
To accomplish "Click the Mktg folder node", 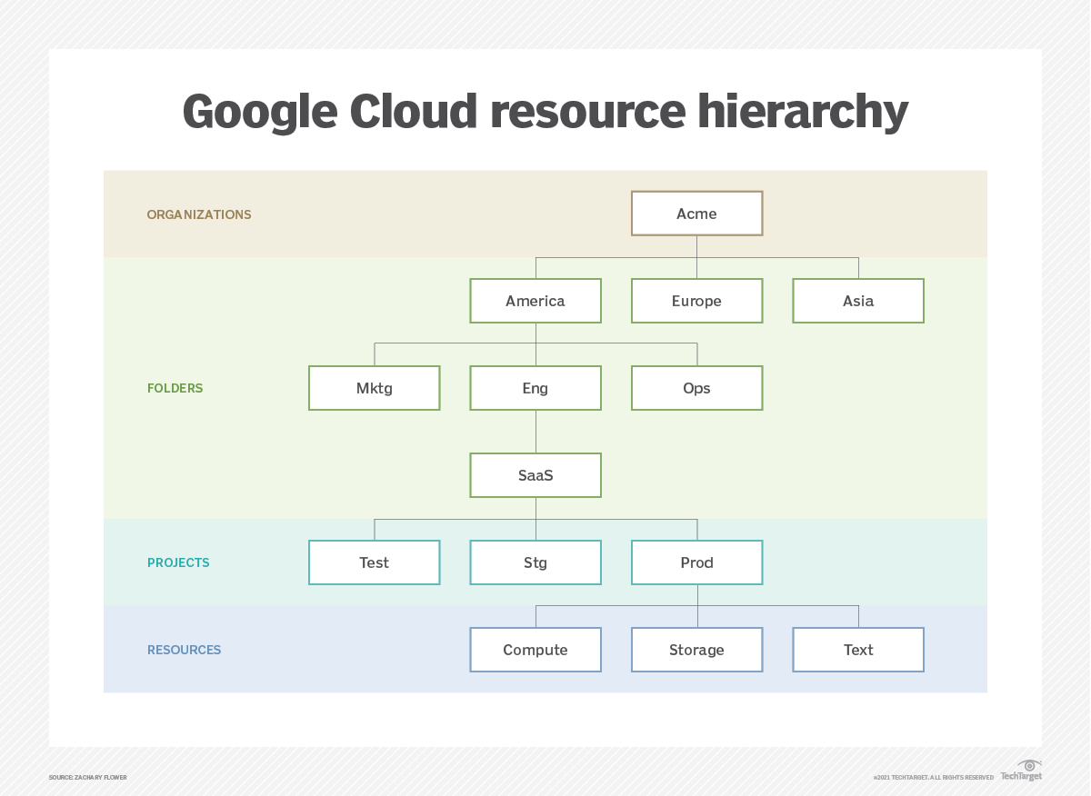I will tap(375, 388).
